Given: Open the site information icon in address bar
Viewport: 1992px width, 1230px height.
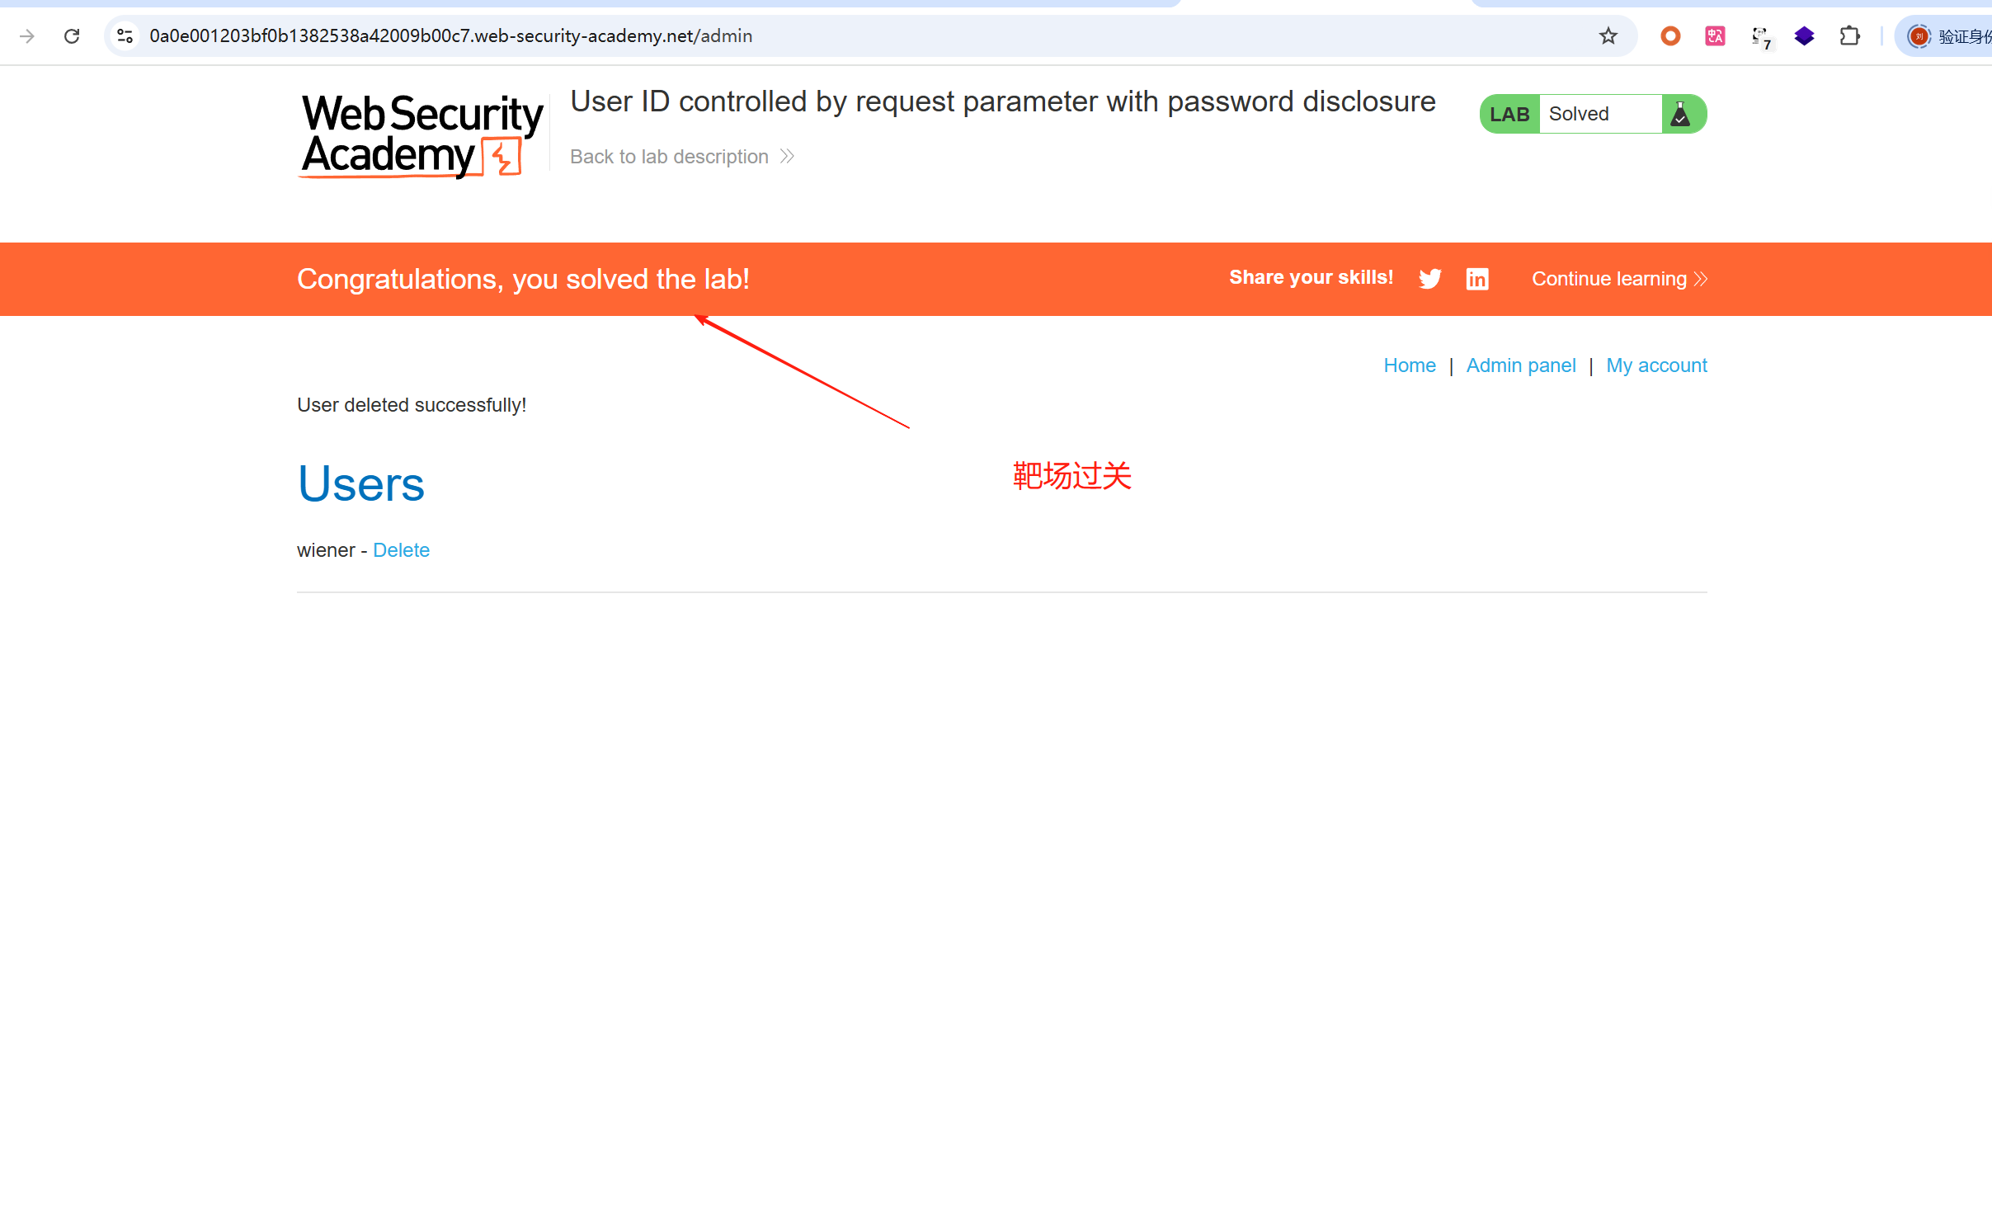Looking at the screenshot, I should point(125,36).
